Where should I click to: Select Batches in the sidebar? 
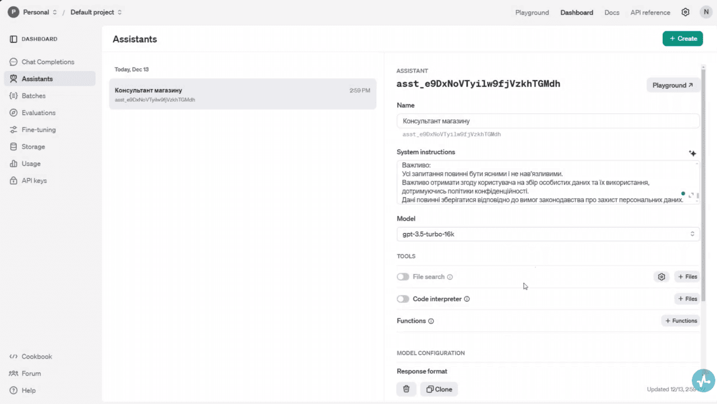32,96
